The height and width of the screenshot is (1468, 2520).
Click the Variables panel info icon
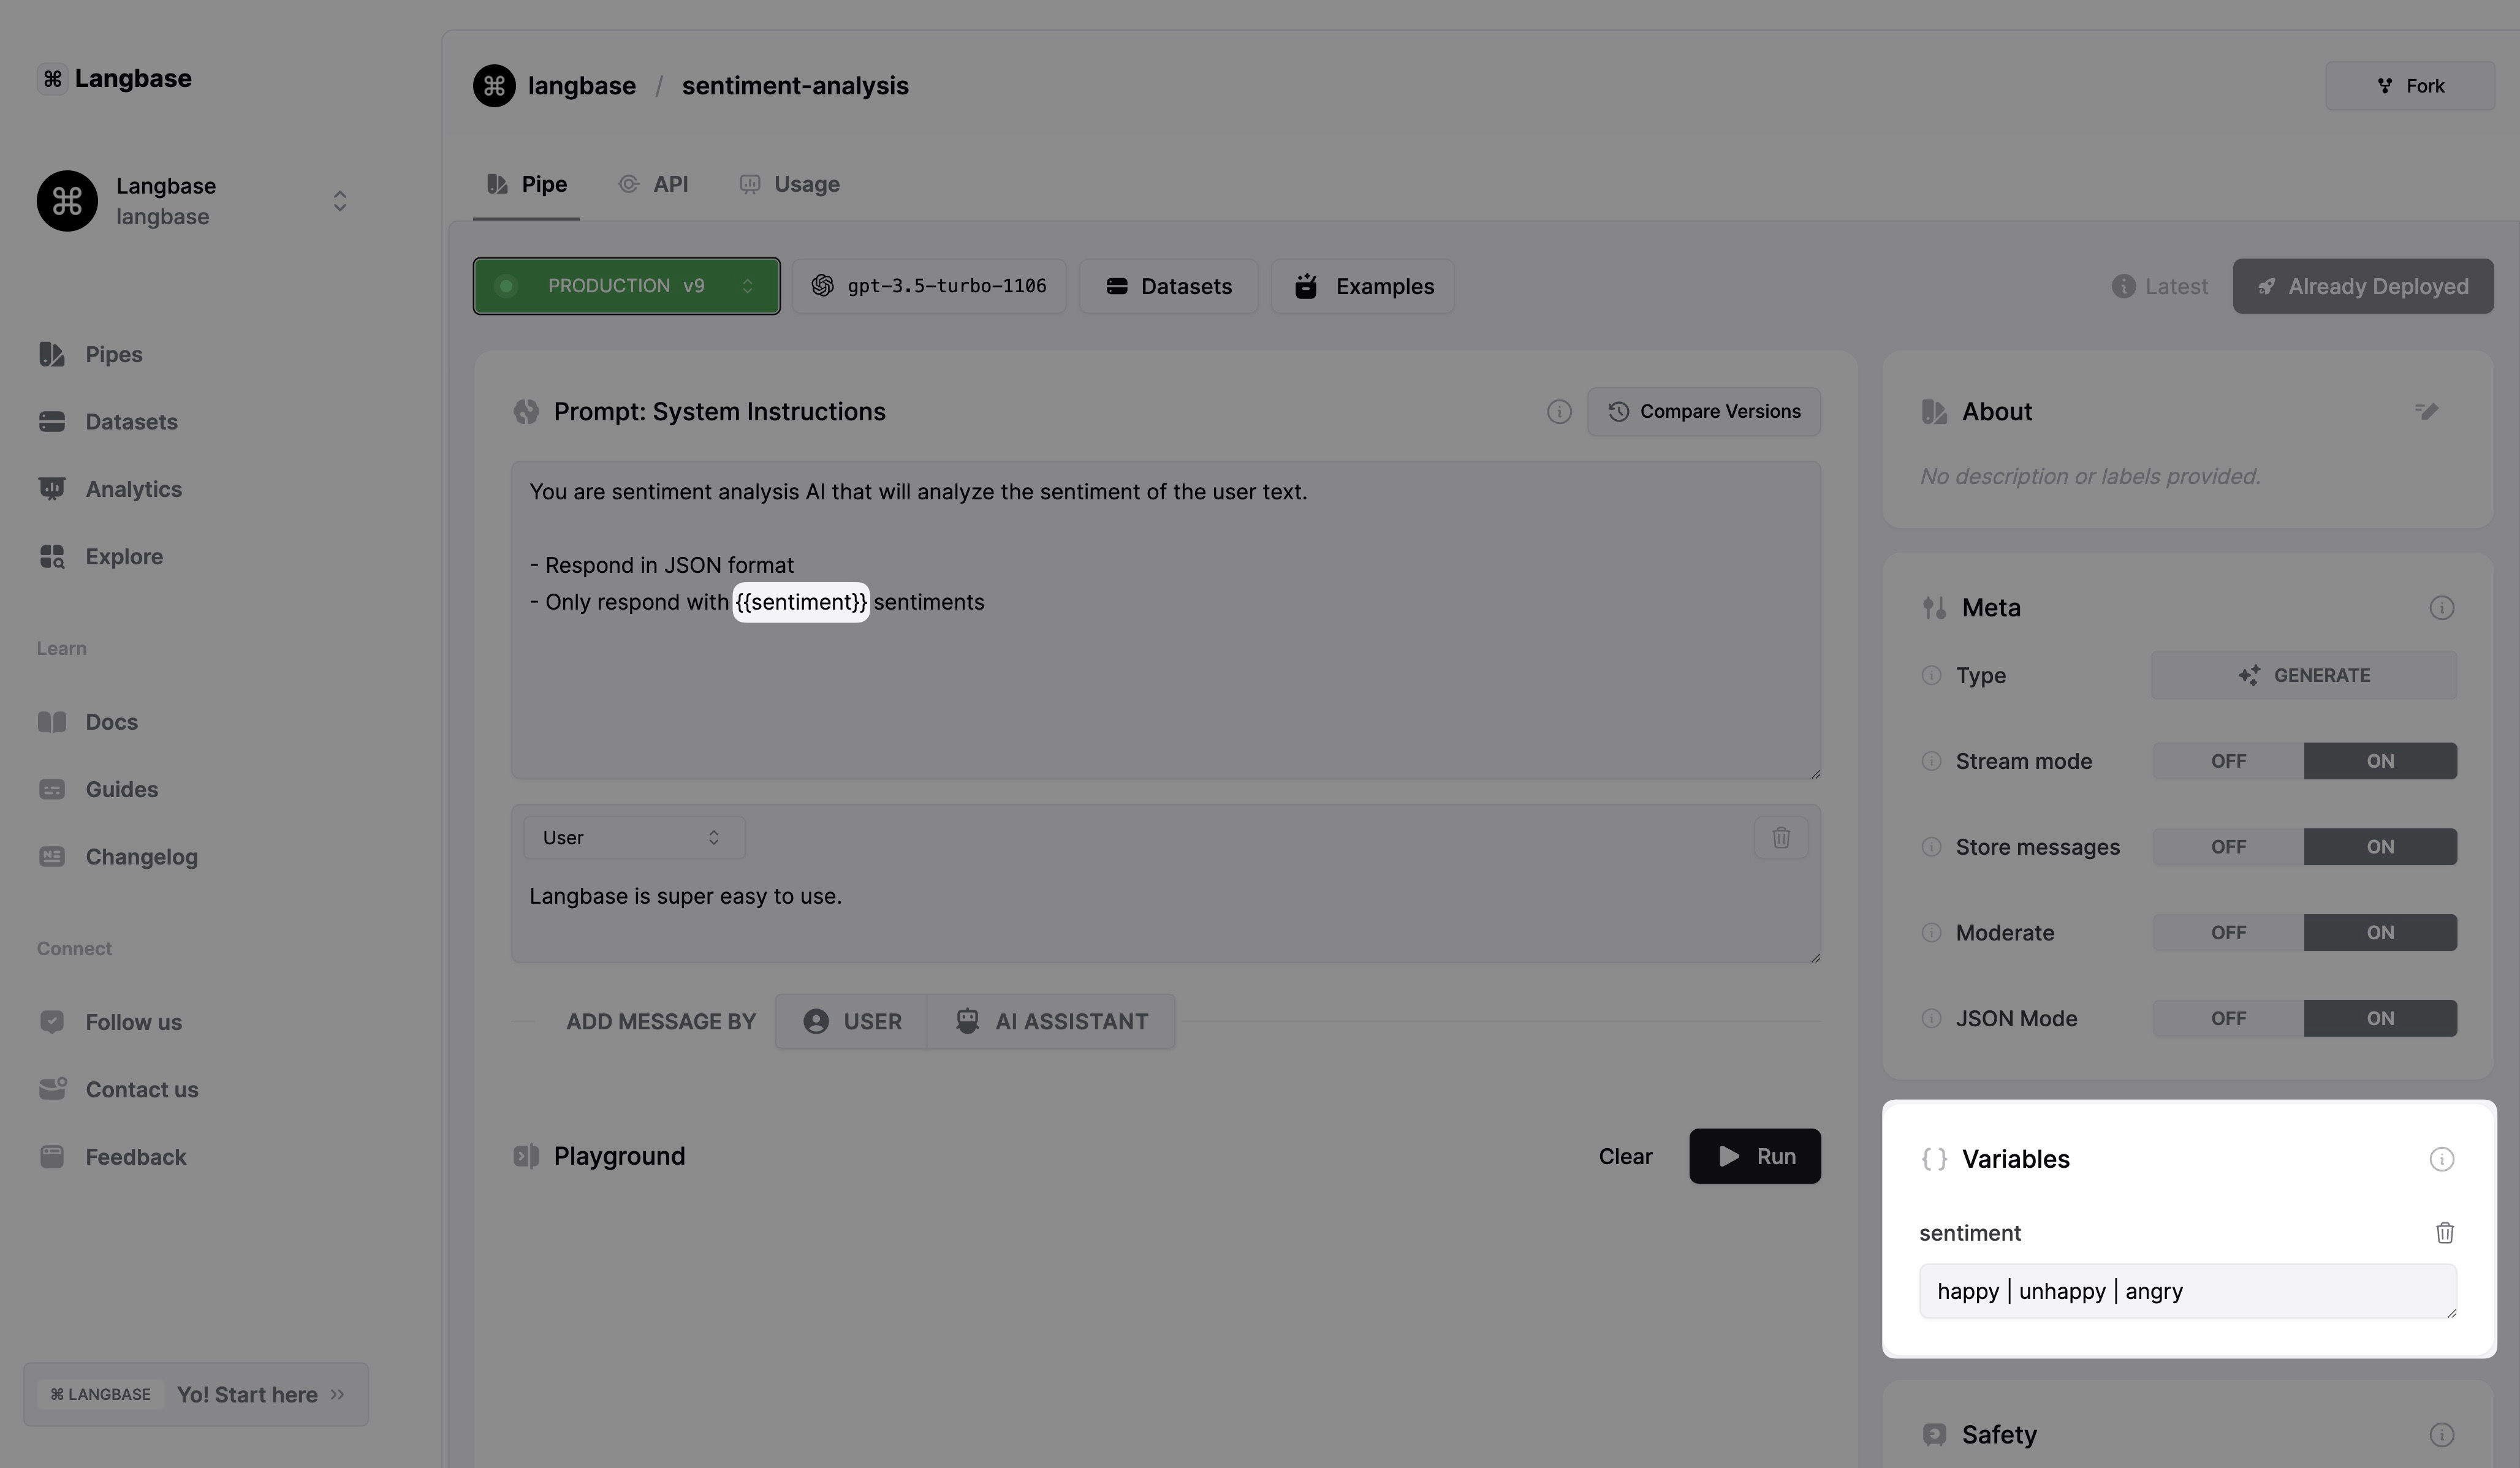pyautogui.click(x=2441, y=1159)
